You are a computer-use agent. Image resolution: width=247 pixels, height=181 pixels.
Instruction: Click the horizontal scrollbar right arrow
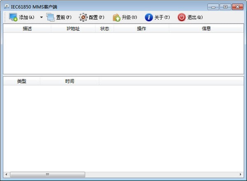pos(241,174)
